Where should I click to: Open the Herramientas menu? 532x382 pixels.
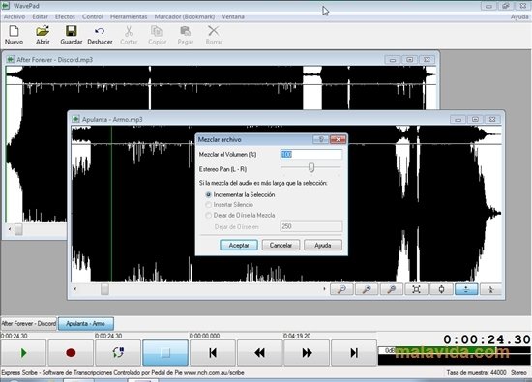[x=129, y=16]
